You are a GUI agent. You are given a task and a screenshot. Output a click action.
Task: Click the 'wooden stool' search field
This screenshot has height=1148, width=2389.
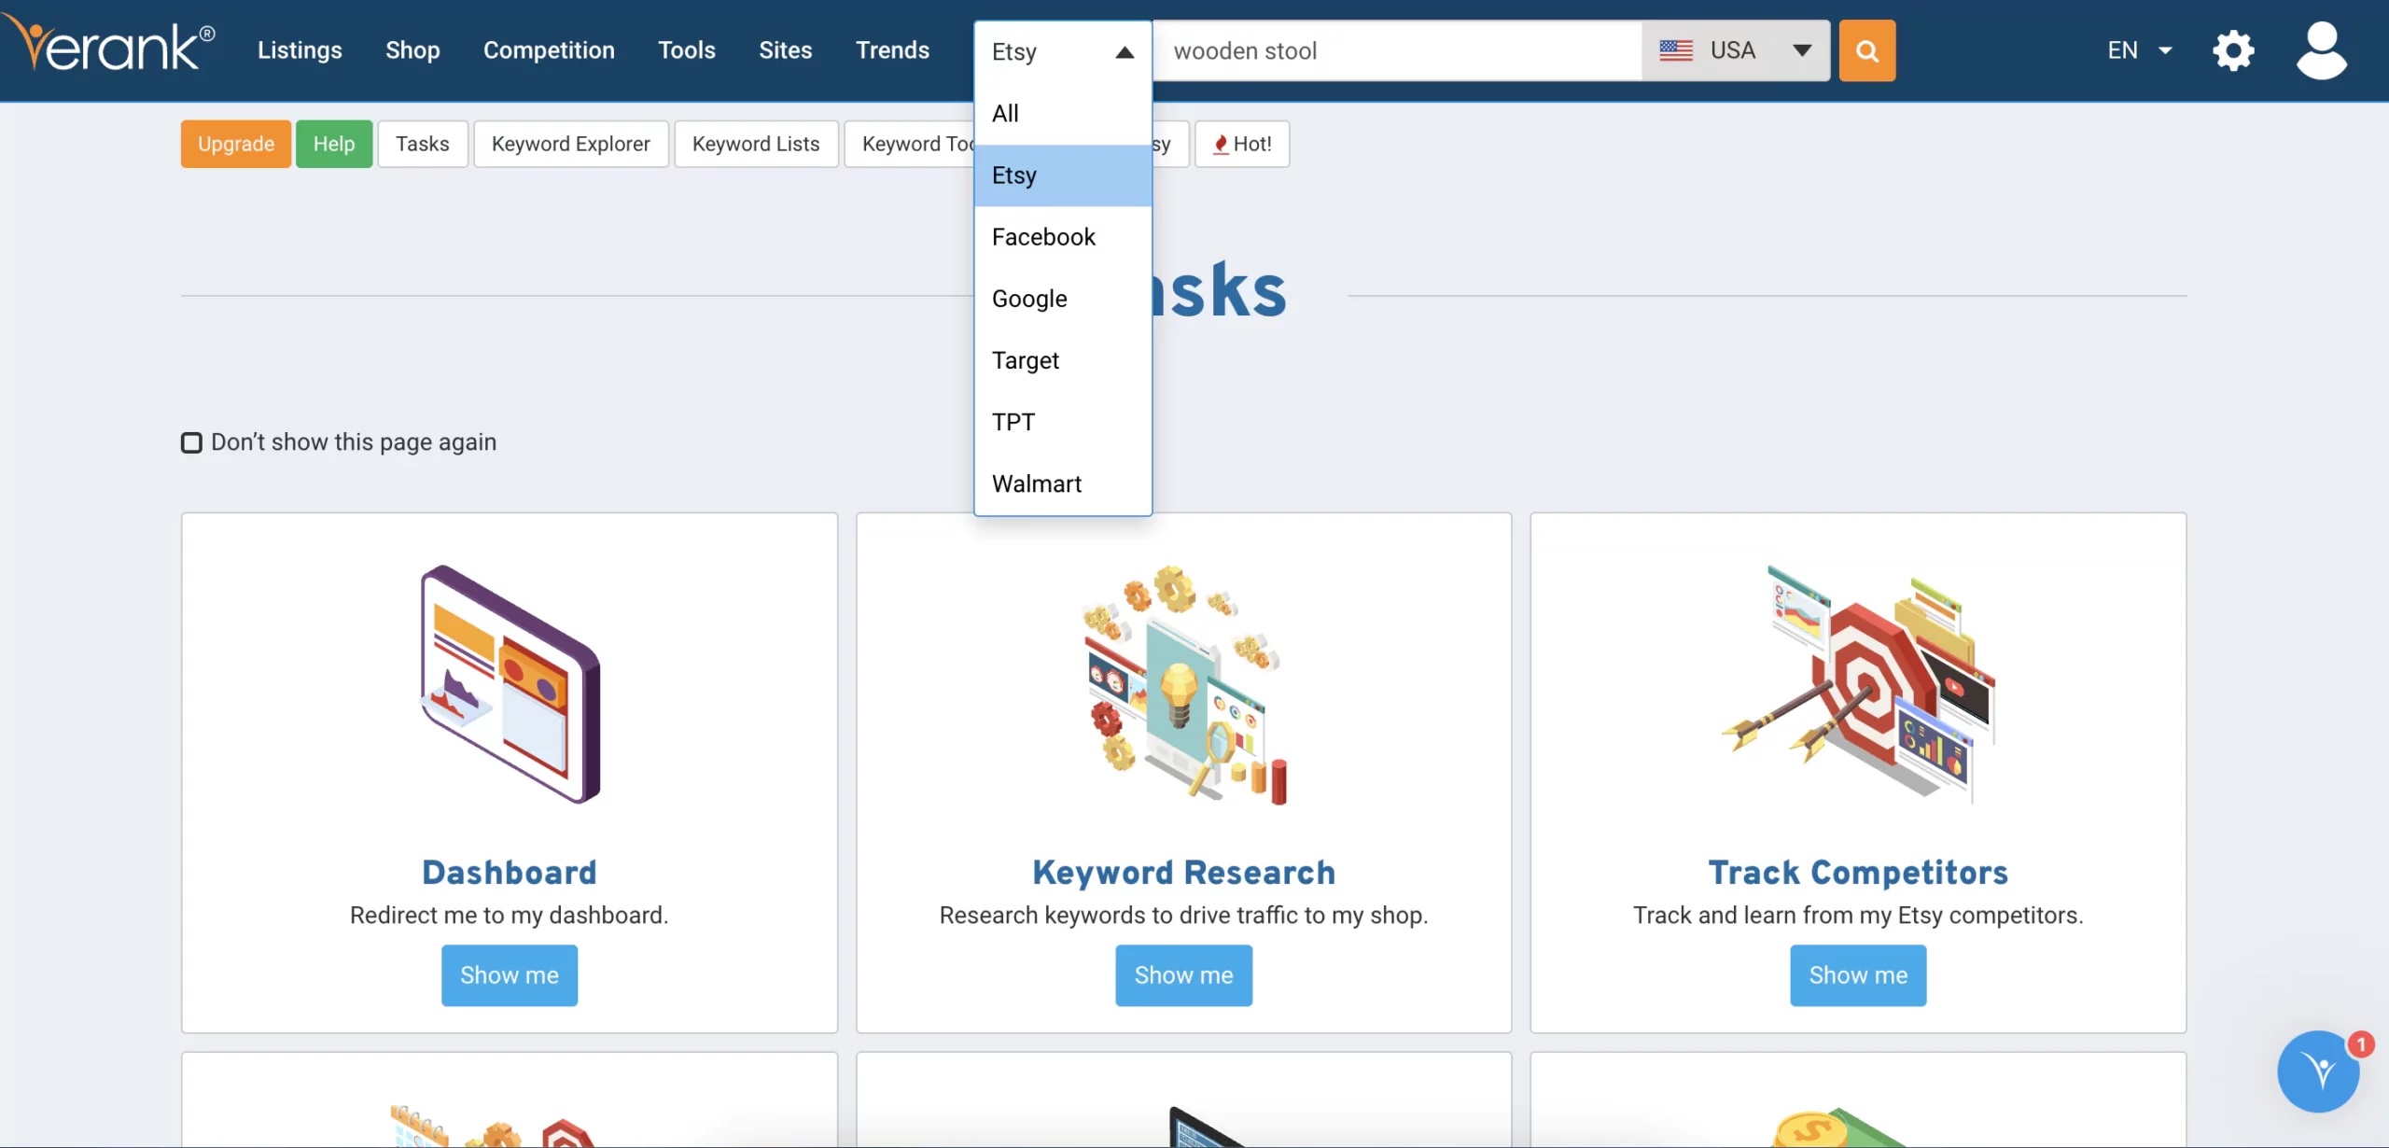[x=1397, y=50]
